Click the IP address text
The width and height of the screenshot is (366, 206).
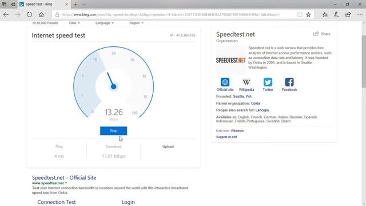pyautogui.click(x=182, y=35)
